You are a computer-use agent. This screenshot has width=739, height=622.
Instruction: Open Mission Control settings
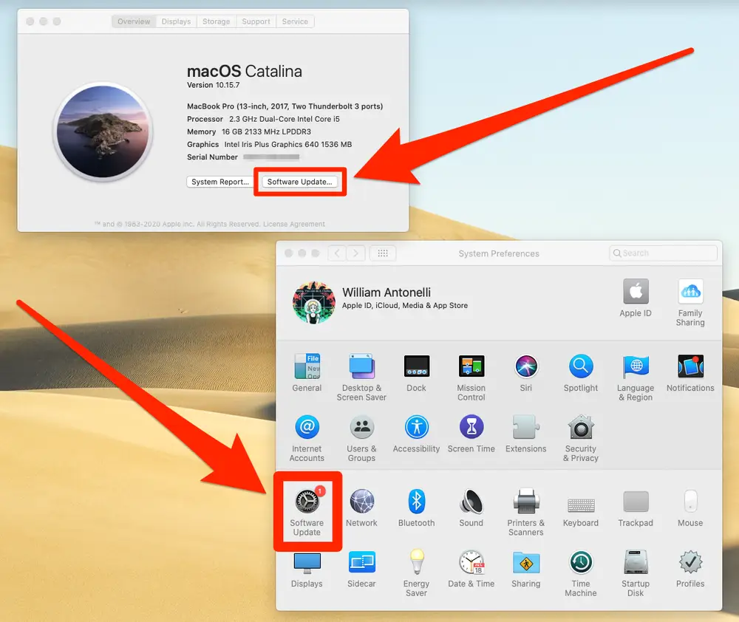point(471,366)
